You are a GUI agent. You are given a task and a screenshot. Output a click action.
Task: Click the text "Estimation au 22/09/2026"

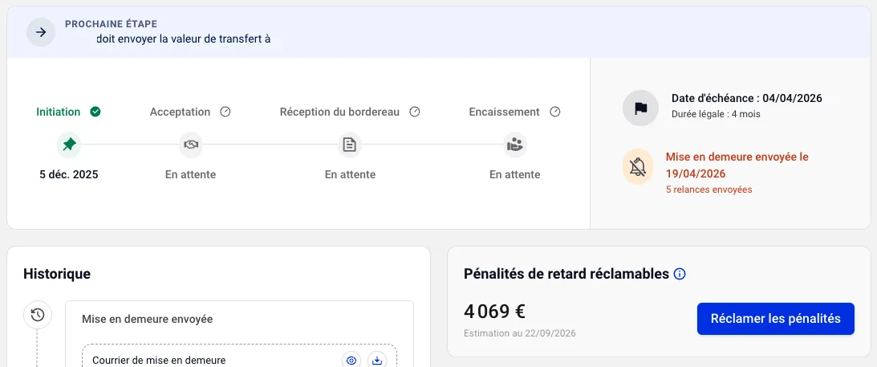point(520,333)
